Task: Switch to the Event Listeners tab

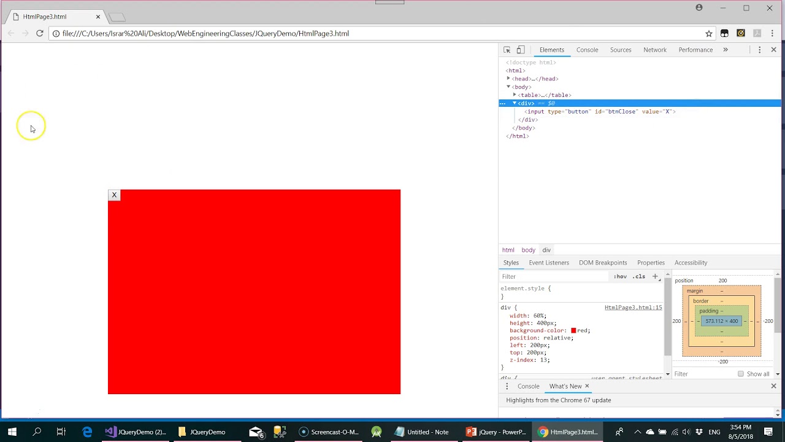Action: 549,263
